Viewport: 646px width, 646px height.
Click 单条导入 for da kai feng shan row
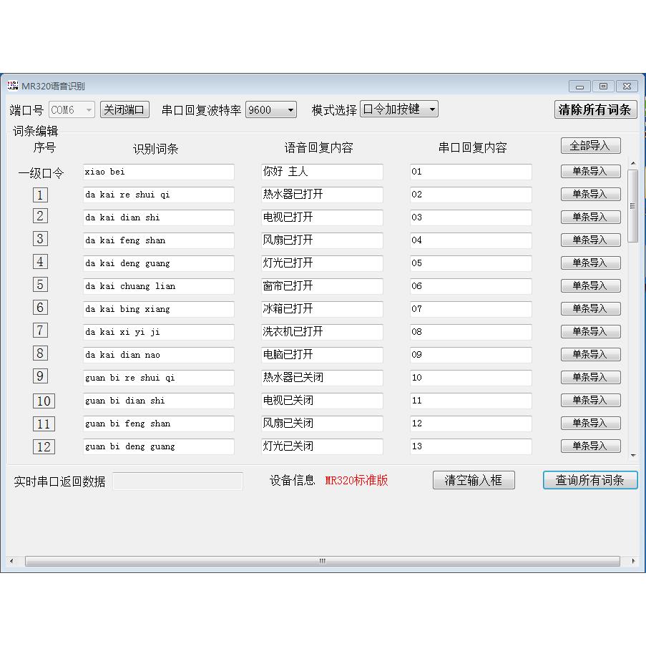pos(590,240)
